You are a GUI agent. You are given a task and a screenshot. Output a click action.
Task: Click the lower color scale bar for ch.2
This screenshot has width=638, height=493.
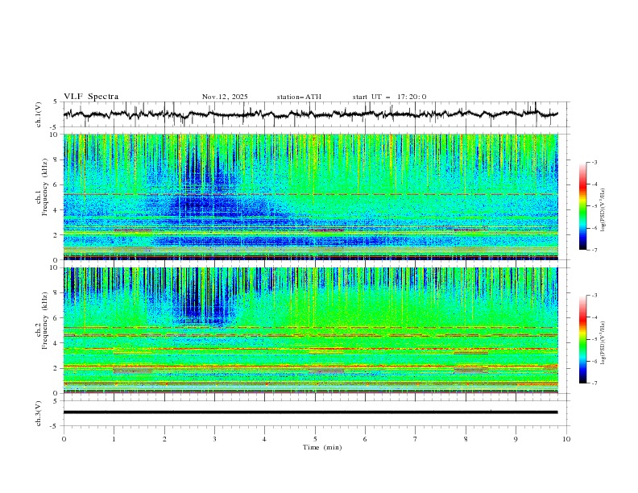(582, 339)
